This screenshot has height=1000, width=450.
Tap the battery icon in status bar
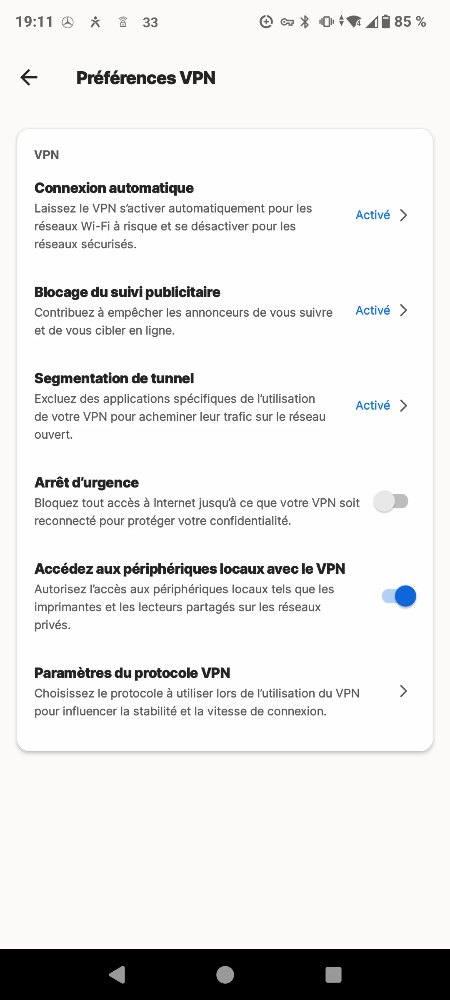pyautogui.click(x=386, y=22)
